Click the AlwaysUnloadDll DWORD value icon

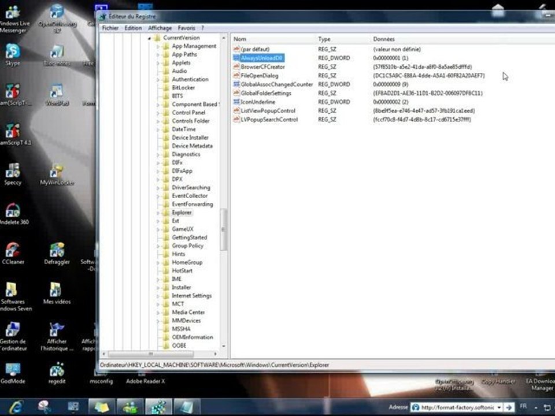(x=236, y=58)
